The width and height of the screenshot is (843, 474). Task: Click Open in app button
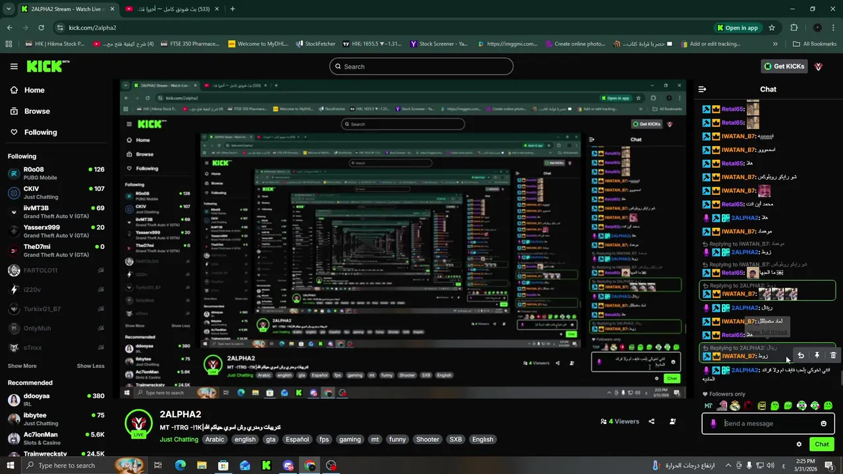click(737, 28)
